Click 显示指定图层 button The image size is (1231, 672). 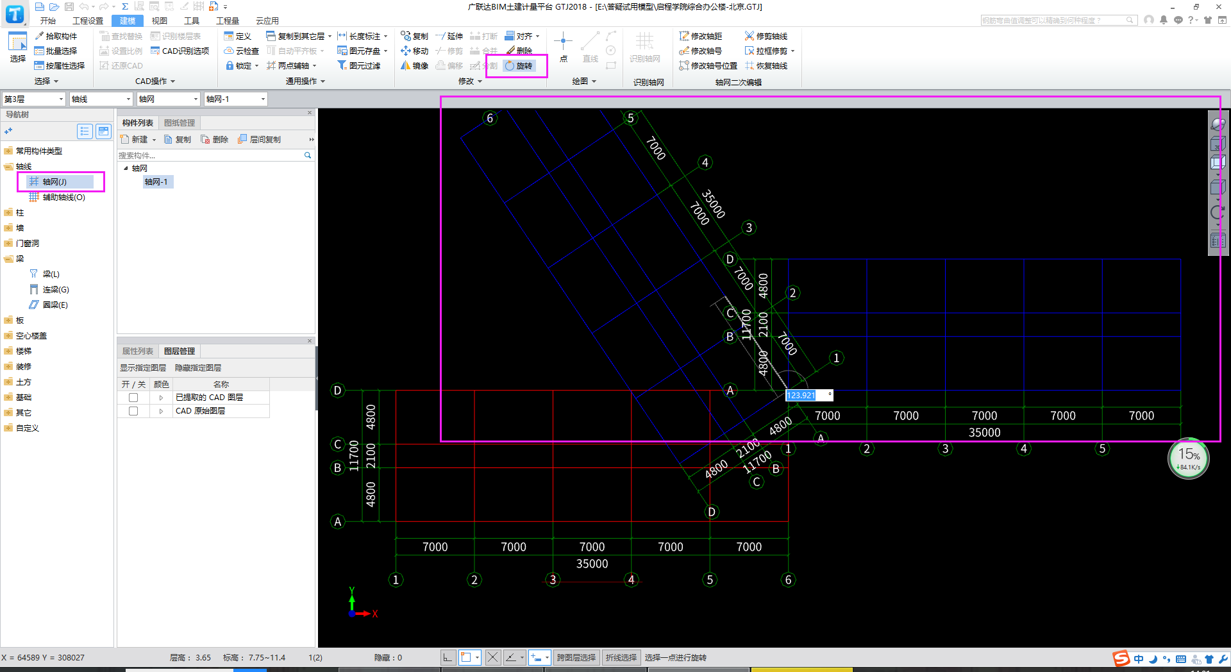click(143, 367)
